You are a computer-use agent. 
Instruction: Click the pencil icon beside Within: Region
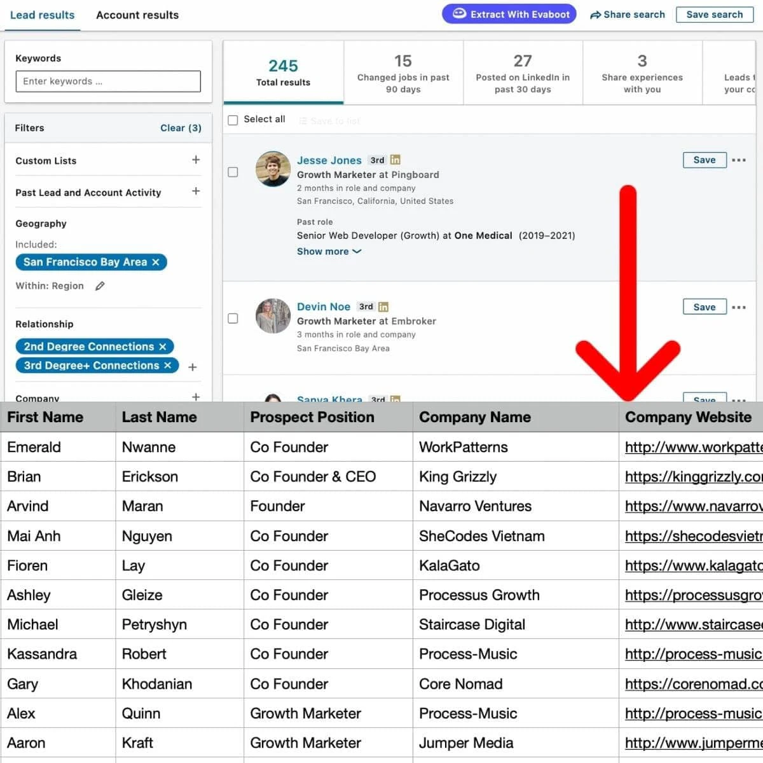coord(100,285)
